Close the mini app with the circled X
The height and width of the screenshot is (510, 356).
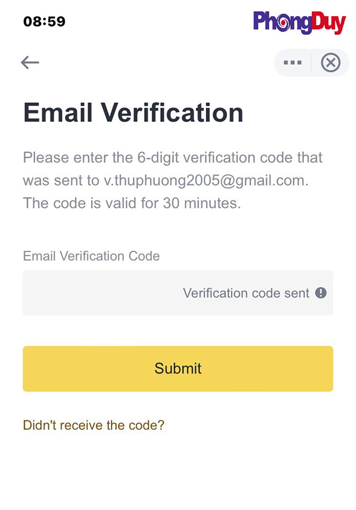coord(330,63)
